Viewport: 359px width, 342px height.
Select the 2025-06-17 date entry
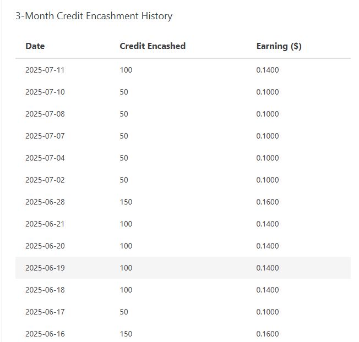(45, 312)
